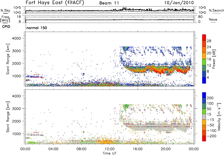Click the gray ground-scatter band in velocity panel
This screenshot has height=155, width=224.
click(157, 128)
